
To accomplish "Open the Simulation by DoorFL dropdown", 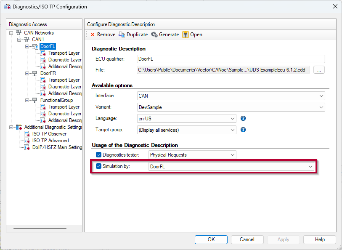I will pyautogui.click(x=231, y=166).
